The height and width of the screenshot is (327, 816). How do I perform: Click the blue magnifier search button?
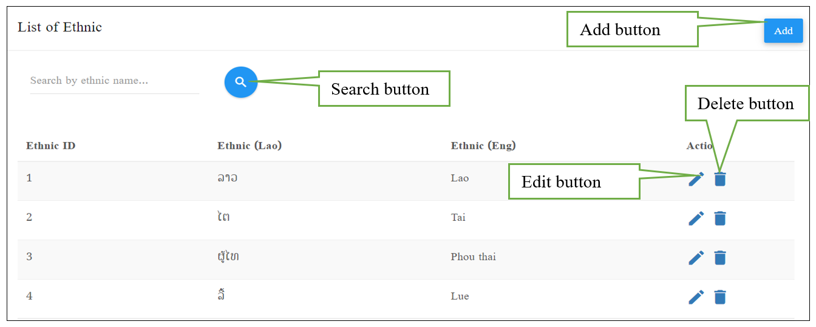(x=241, y=82)
